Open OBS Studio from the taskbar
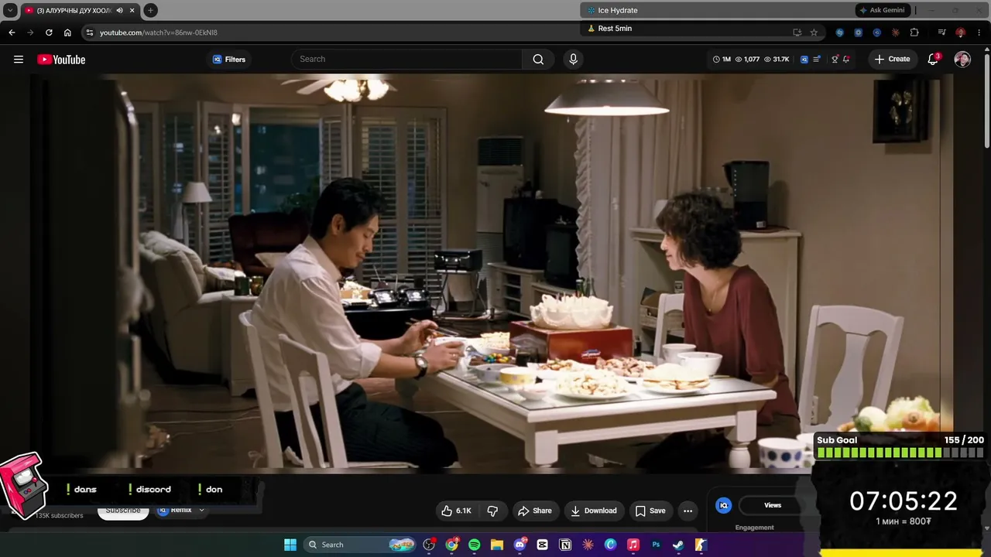991x557 pixels. (429, 545)
